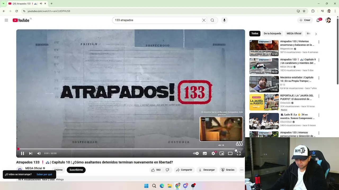Image resolution: width=339 pixels, height=190 pixels.
Task: Run search with the magnifier button
Action: coord(212,20)
